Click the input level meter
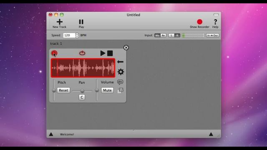The image size is (267, 150). pyautogui.click(x=193, y=35)
